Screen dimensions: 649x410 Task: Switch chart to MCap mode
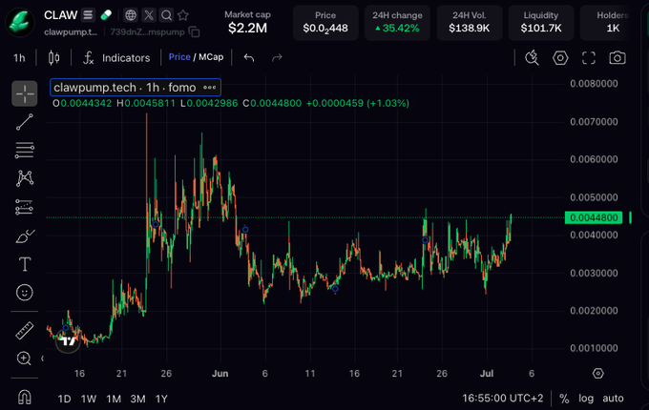211,57
